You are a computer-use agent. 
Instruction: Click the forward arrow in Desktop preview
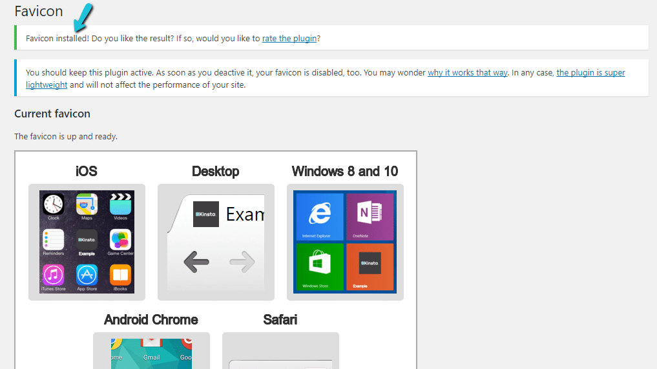pos(242,262)
